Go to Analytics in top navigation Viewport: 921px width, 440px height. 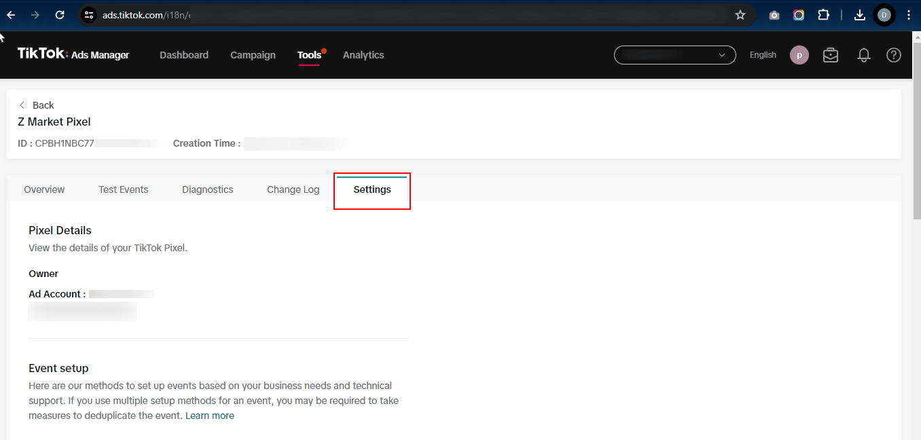(x=363, y=55)
